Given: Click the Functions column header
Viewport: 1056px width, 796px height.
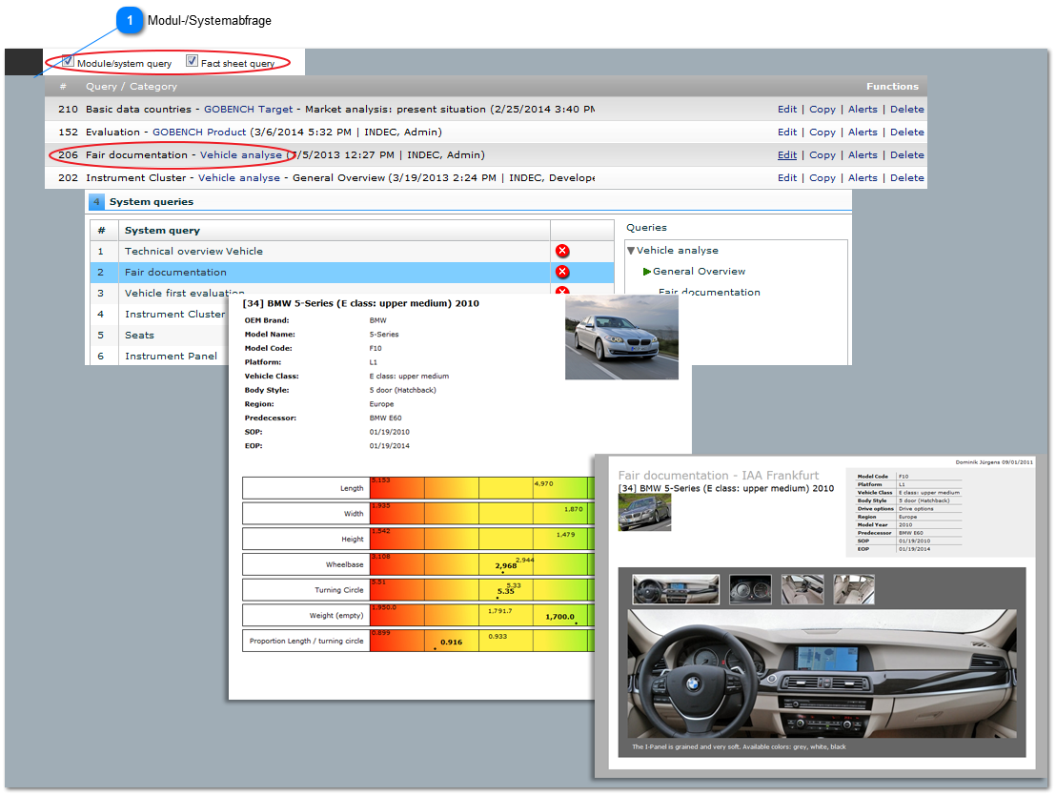Looking at the screenshot, I should pos(892,86).
